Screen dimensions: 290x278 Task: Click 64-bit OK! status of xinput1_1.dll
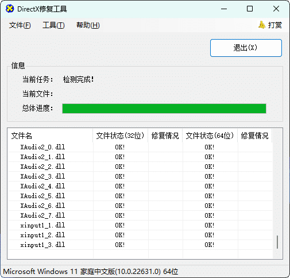point(210,225)
